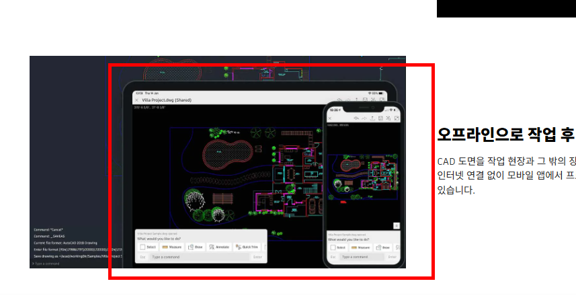Tap the share/upload icon on the phone toolbar
This screenshot has width=576, height=300.
click(x=372, y=118)
